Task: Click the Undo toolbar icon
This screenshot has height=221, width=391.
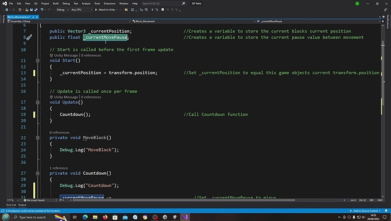Action: 42,10
